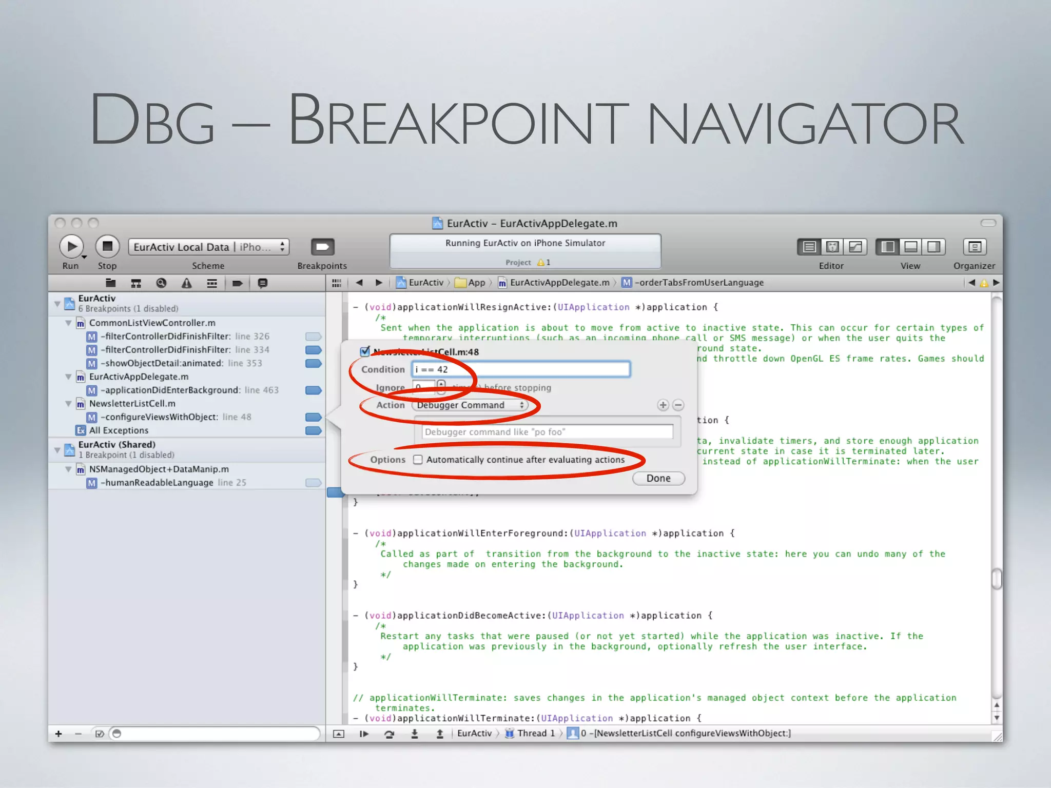Click the App folder breadcrumb

[x=471, y=283]
